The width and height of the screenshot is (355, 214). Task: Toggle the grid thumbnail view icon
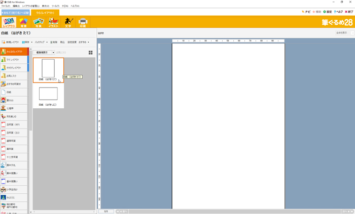click(x=91, y=53)
